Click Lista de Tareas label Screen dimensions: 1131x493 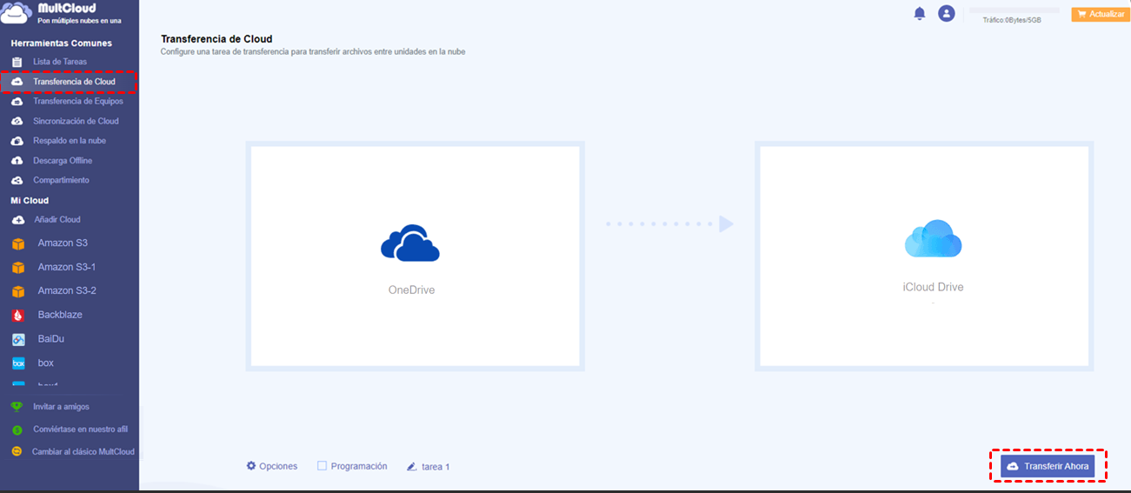60,62
